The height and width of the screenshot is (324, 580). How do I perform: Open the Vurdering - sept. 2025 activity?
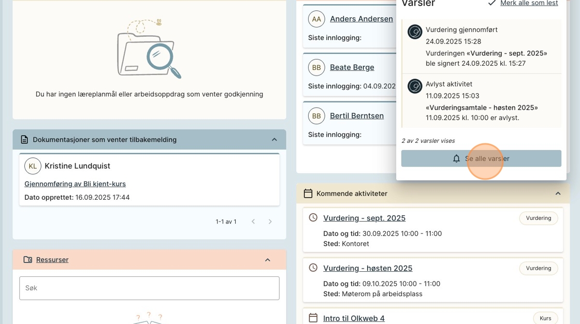tap(364, 218)
